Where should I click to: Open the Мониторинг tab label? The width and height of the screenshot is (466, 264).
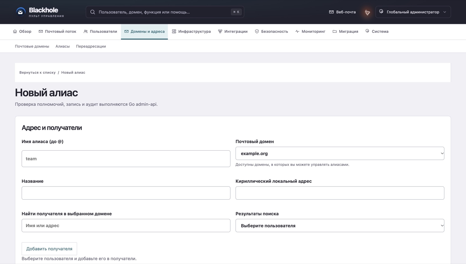313,31
